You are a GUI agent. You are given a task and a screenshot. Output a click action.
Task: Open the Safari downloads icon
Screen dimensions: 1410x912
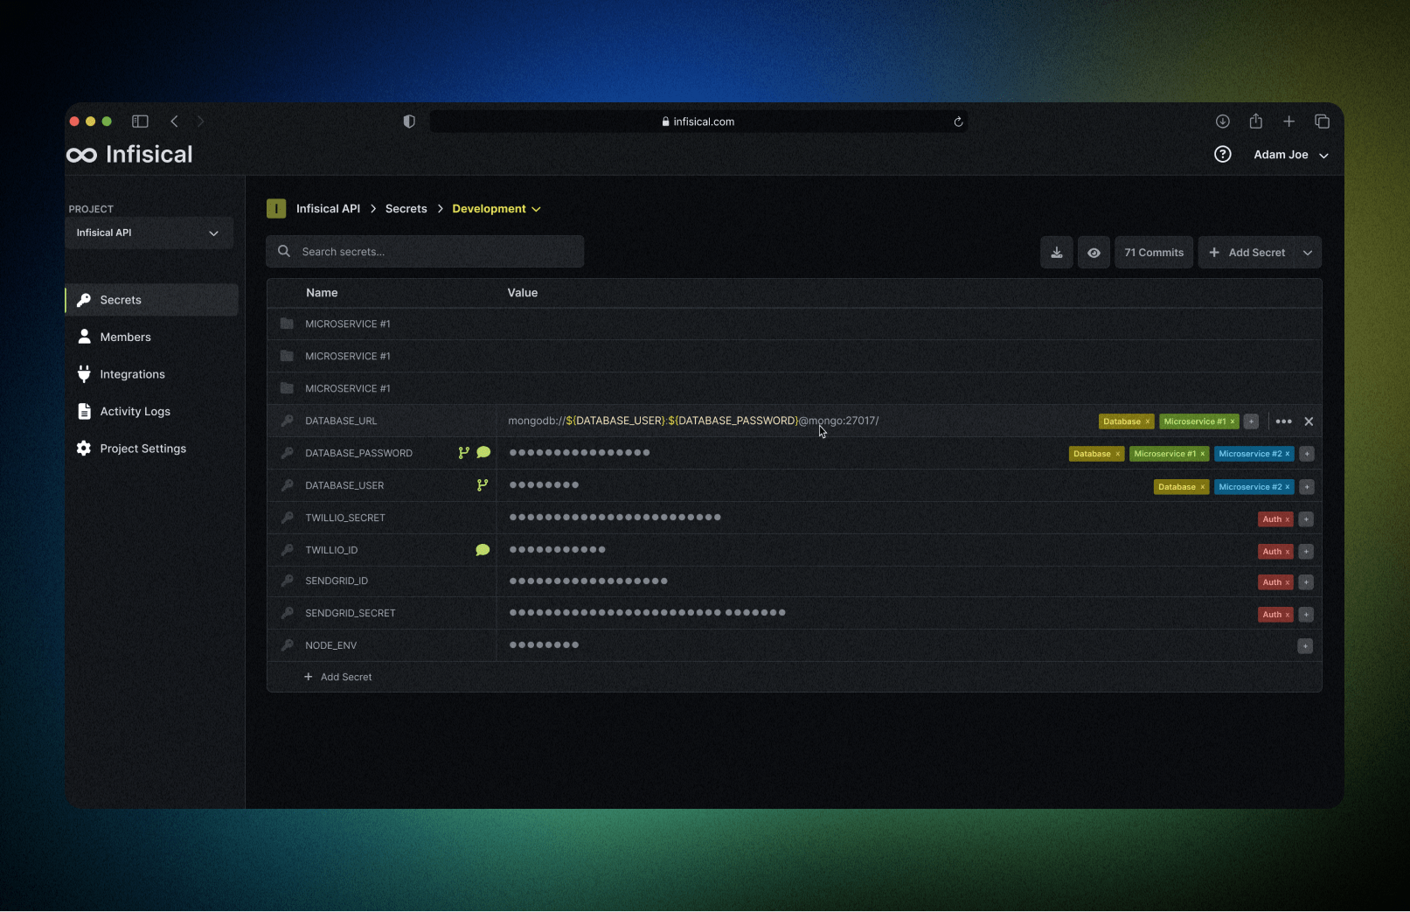1222,122
